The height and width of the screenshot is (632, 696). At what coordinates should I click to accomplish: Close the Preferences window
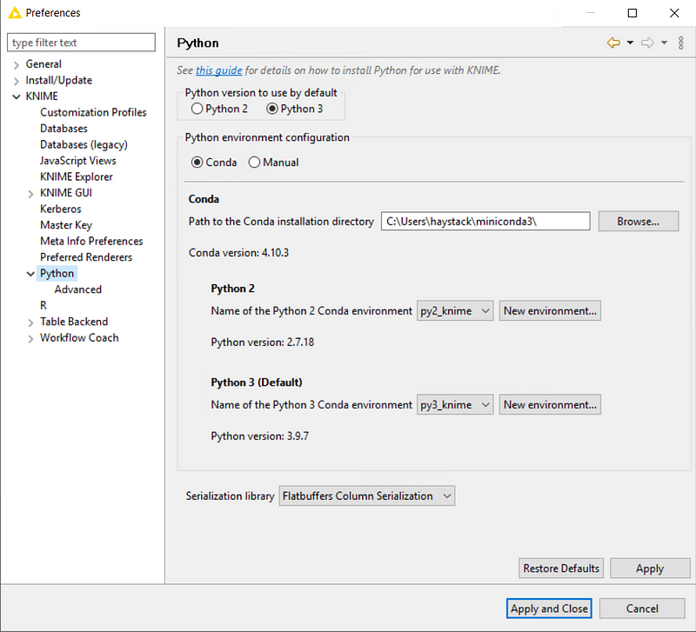click(674, 13)
